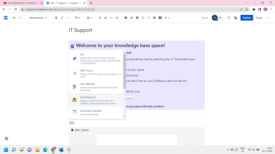Open Chrome three-dot menu

click(x=271, y=9)
